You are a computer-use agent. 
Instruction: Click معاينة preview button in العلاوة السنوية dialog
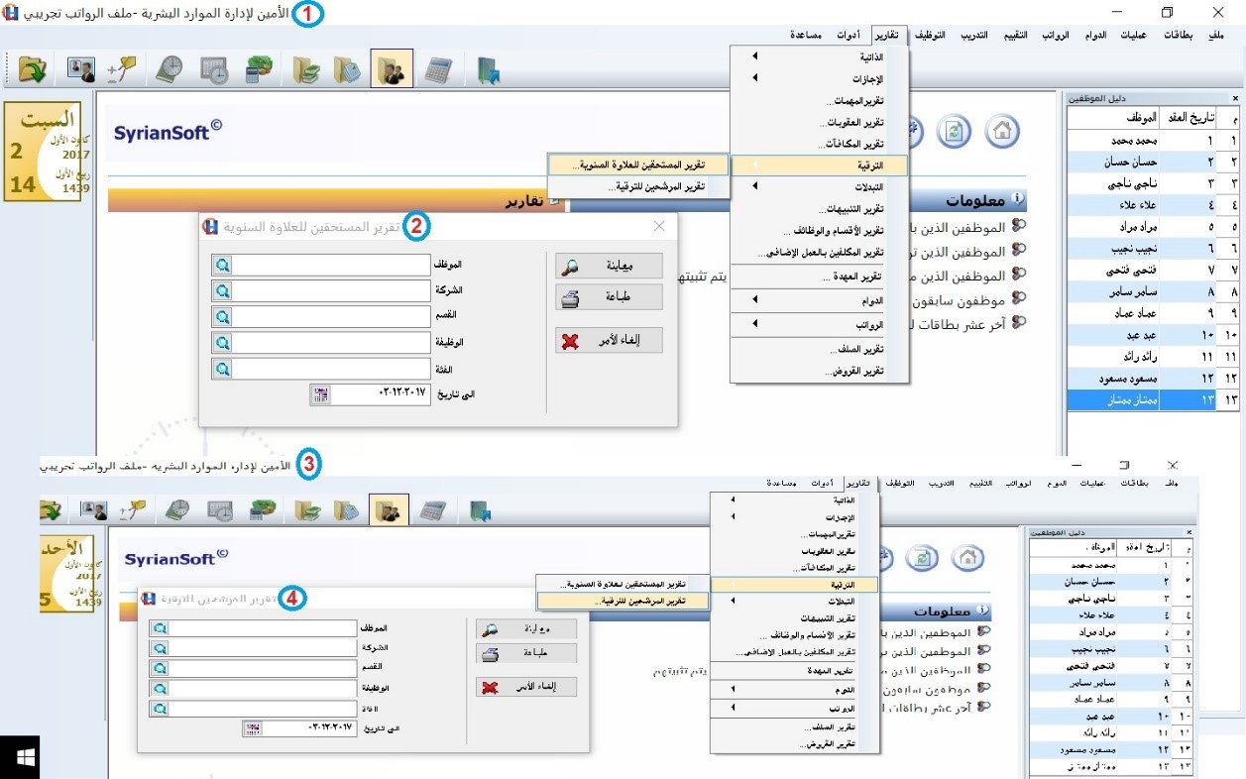[609, 266]
